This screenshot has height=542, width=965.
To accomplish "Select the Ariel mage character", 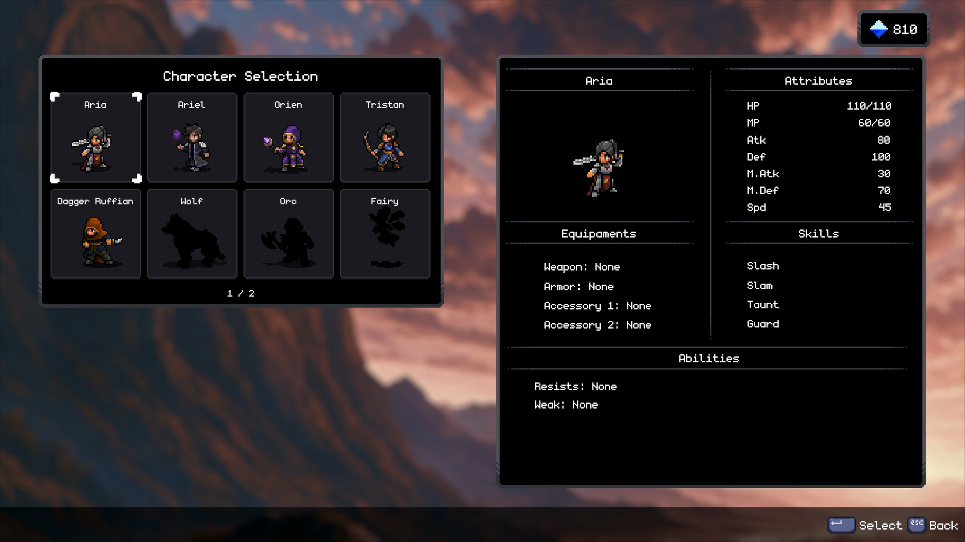I will coord(192,138).
